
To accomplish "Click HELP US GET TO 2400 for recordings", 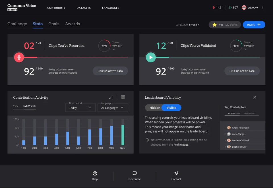I will [110, 71].
